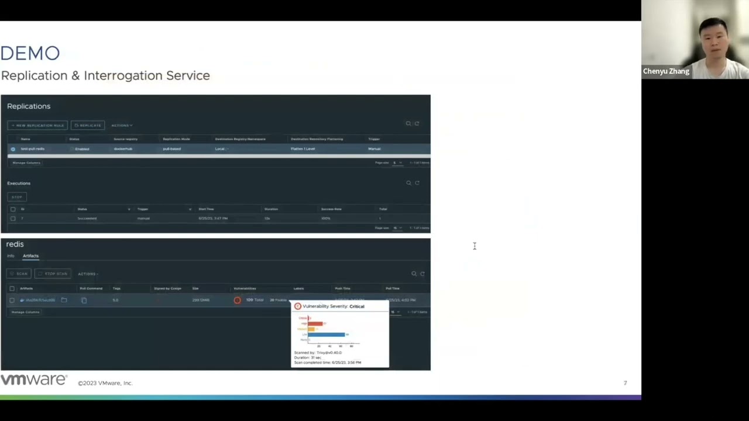Click the copy pull command icon
The width and height of the screenshot is (749, 421).
pyautogui.click(x=84, y=300)
